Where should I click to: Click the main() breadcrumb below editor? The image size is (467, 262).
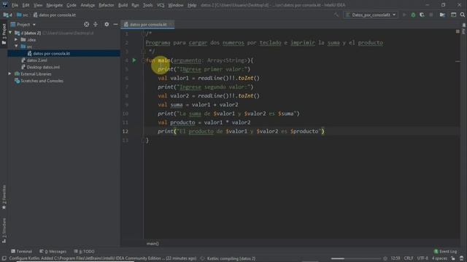[x=153, y=244]
